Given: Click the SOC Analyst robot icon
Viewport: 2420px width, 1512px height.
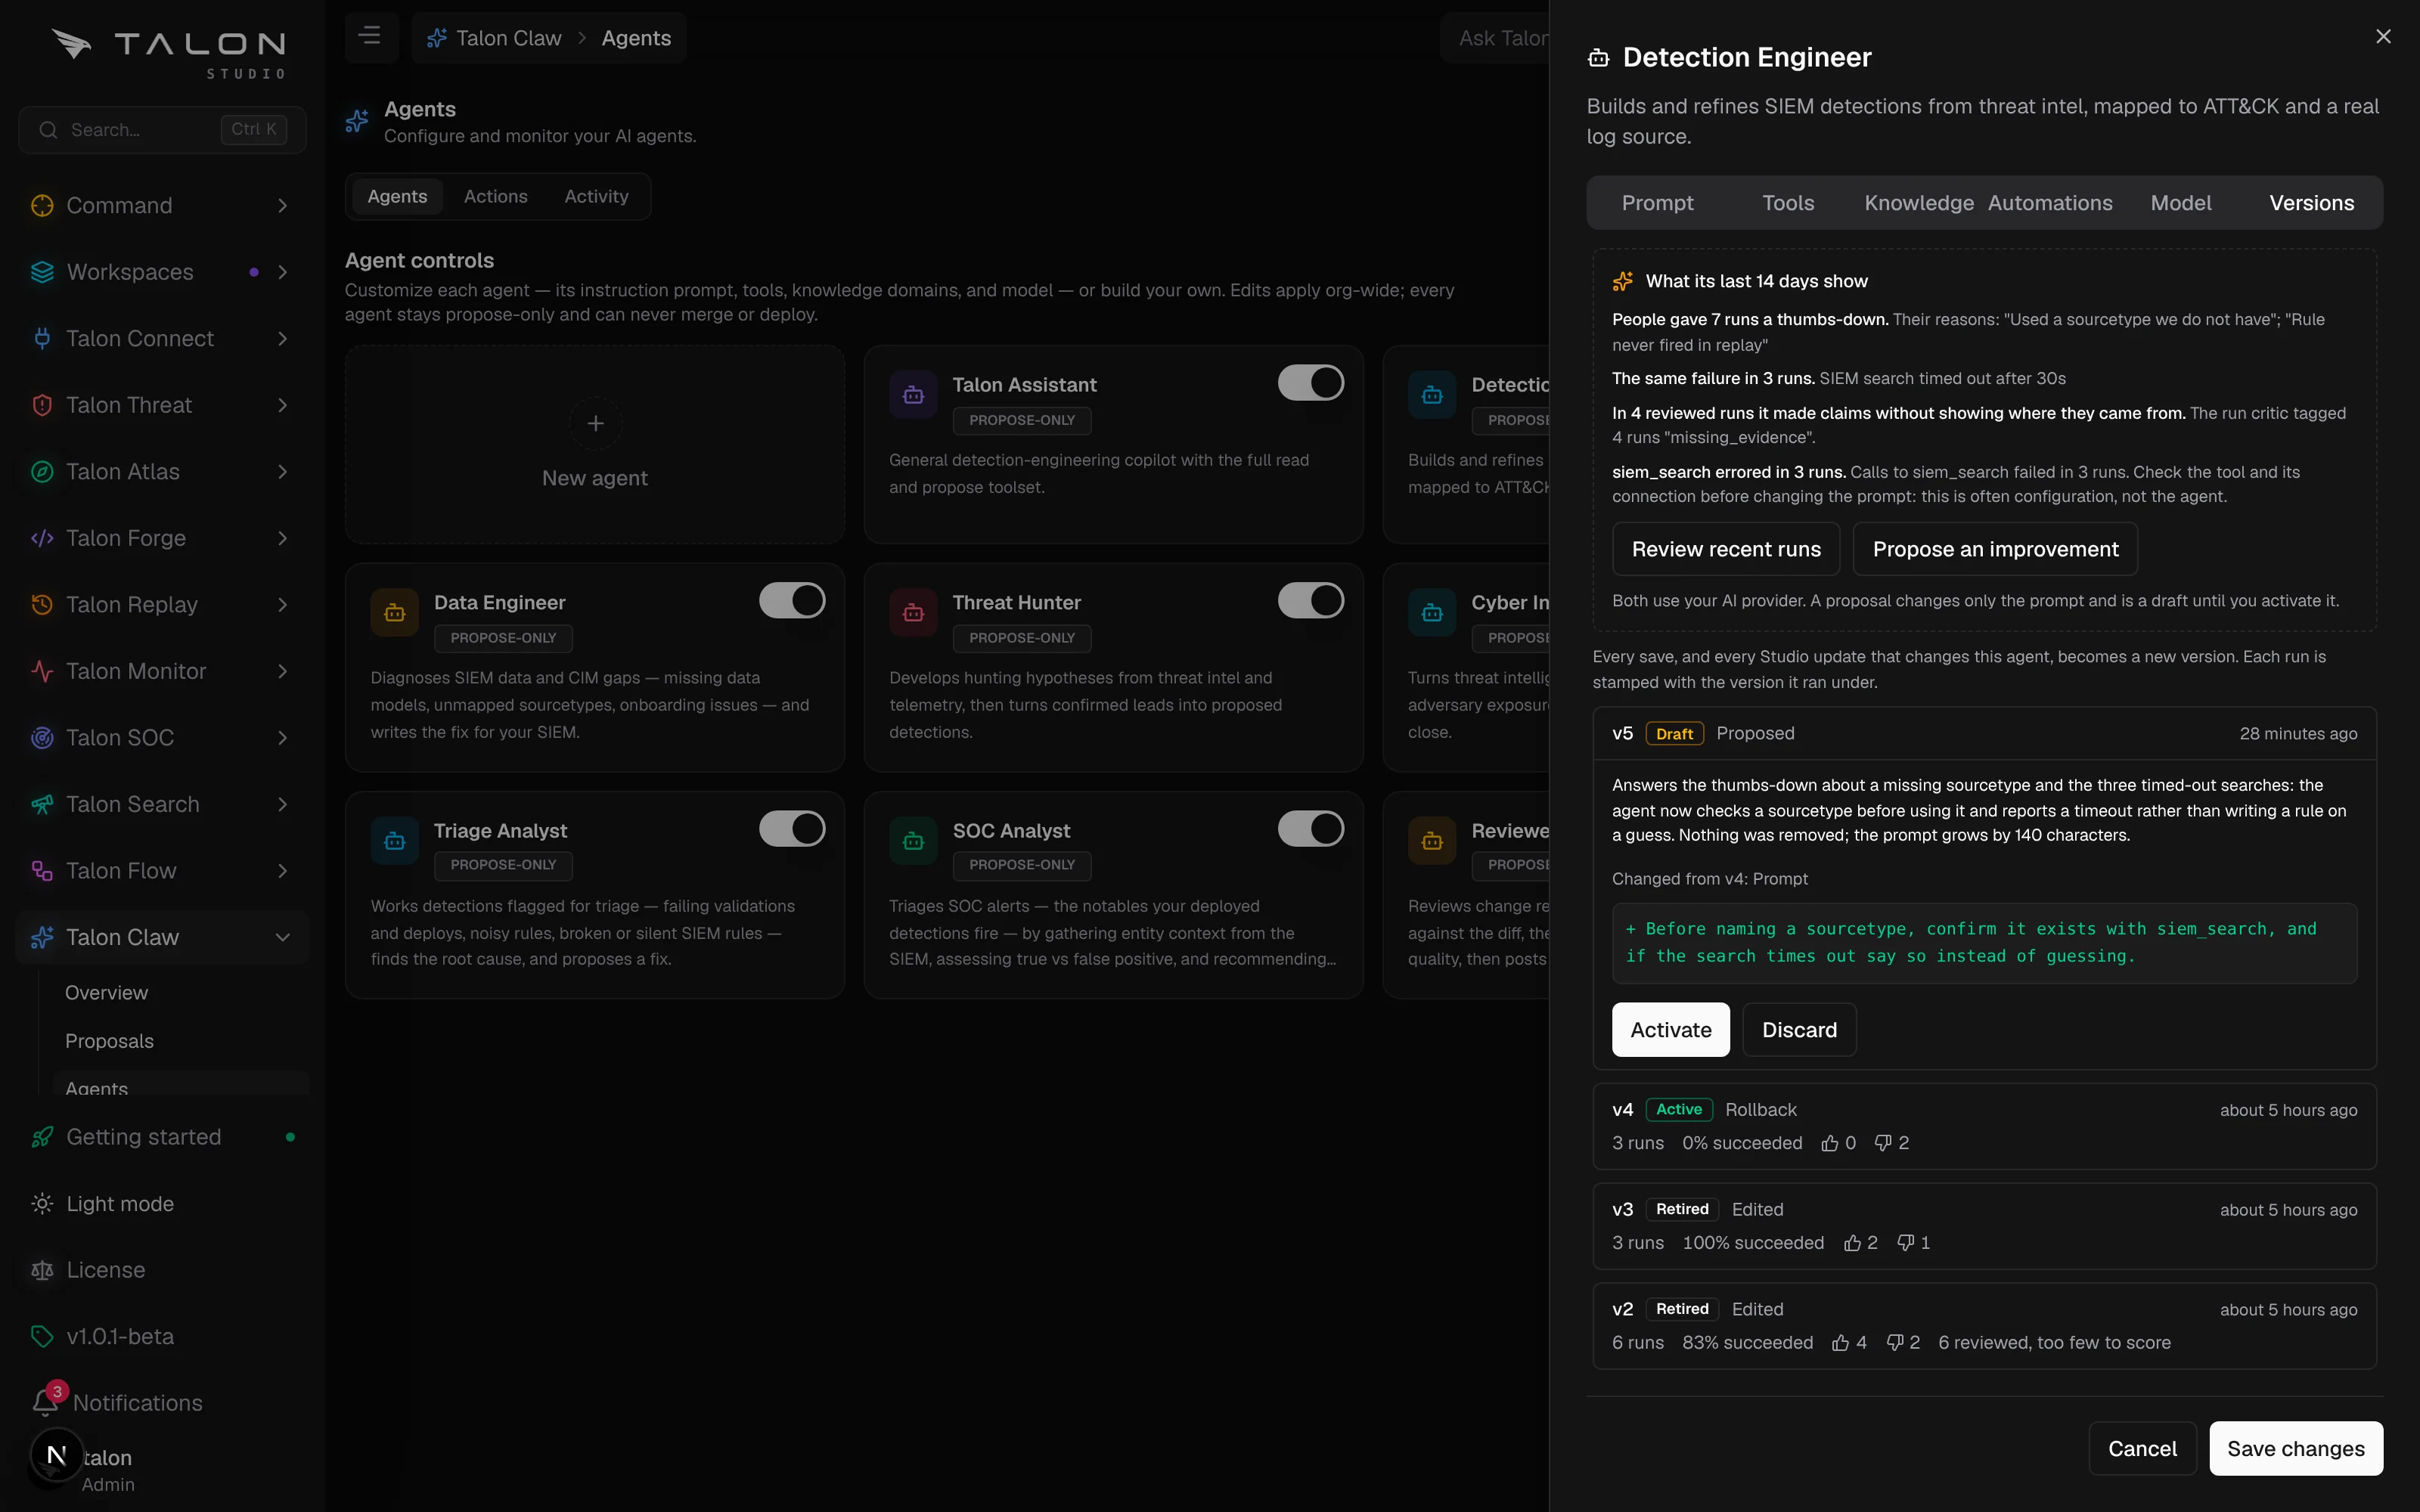Looking at the screenshot, I should (x=913, y=840).
